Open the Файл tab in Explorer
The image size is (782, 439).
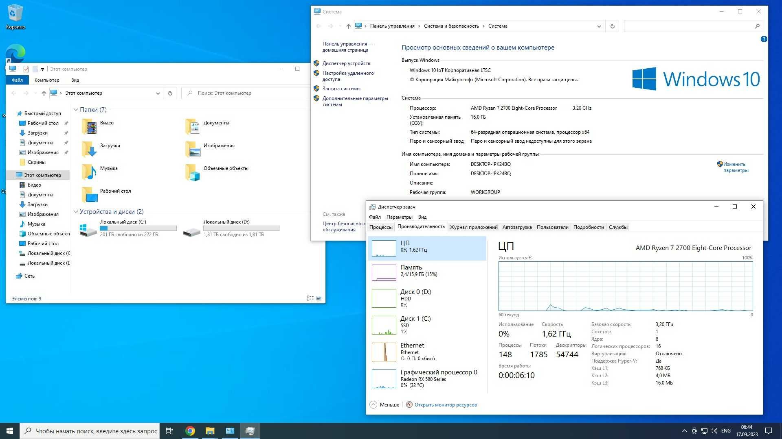[x=18, y=80]
